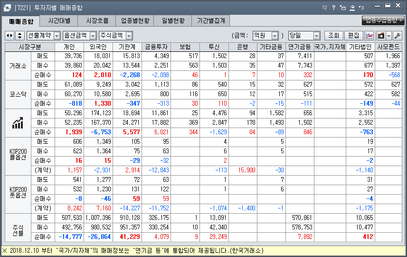This screenshot has height=257, width=407.
Task: Click the 편집 button
Action: (353, 36)
